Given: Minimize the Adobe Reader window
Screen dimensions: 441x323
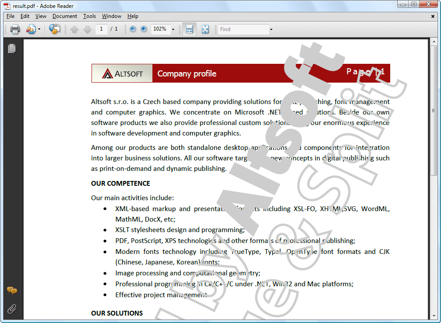Looking at the screenshot, I should pos(403,4).
